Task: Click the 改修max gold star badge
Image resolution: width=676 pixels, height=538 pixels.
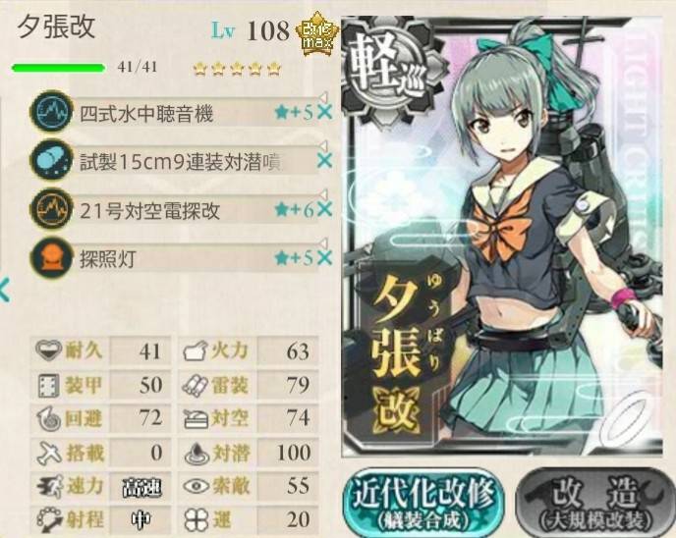Action: (x=316, y=34)
